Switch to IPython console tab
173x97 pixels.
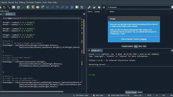(131, 92)
